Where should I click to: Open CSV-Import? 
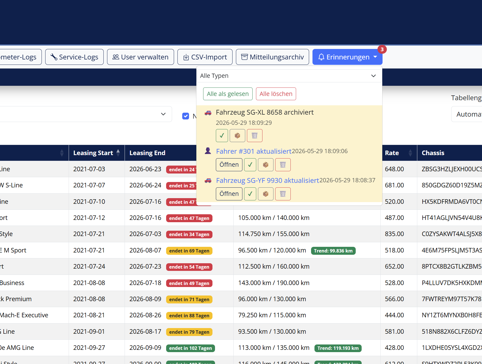(205, 57)
